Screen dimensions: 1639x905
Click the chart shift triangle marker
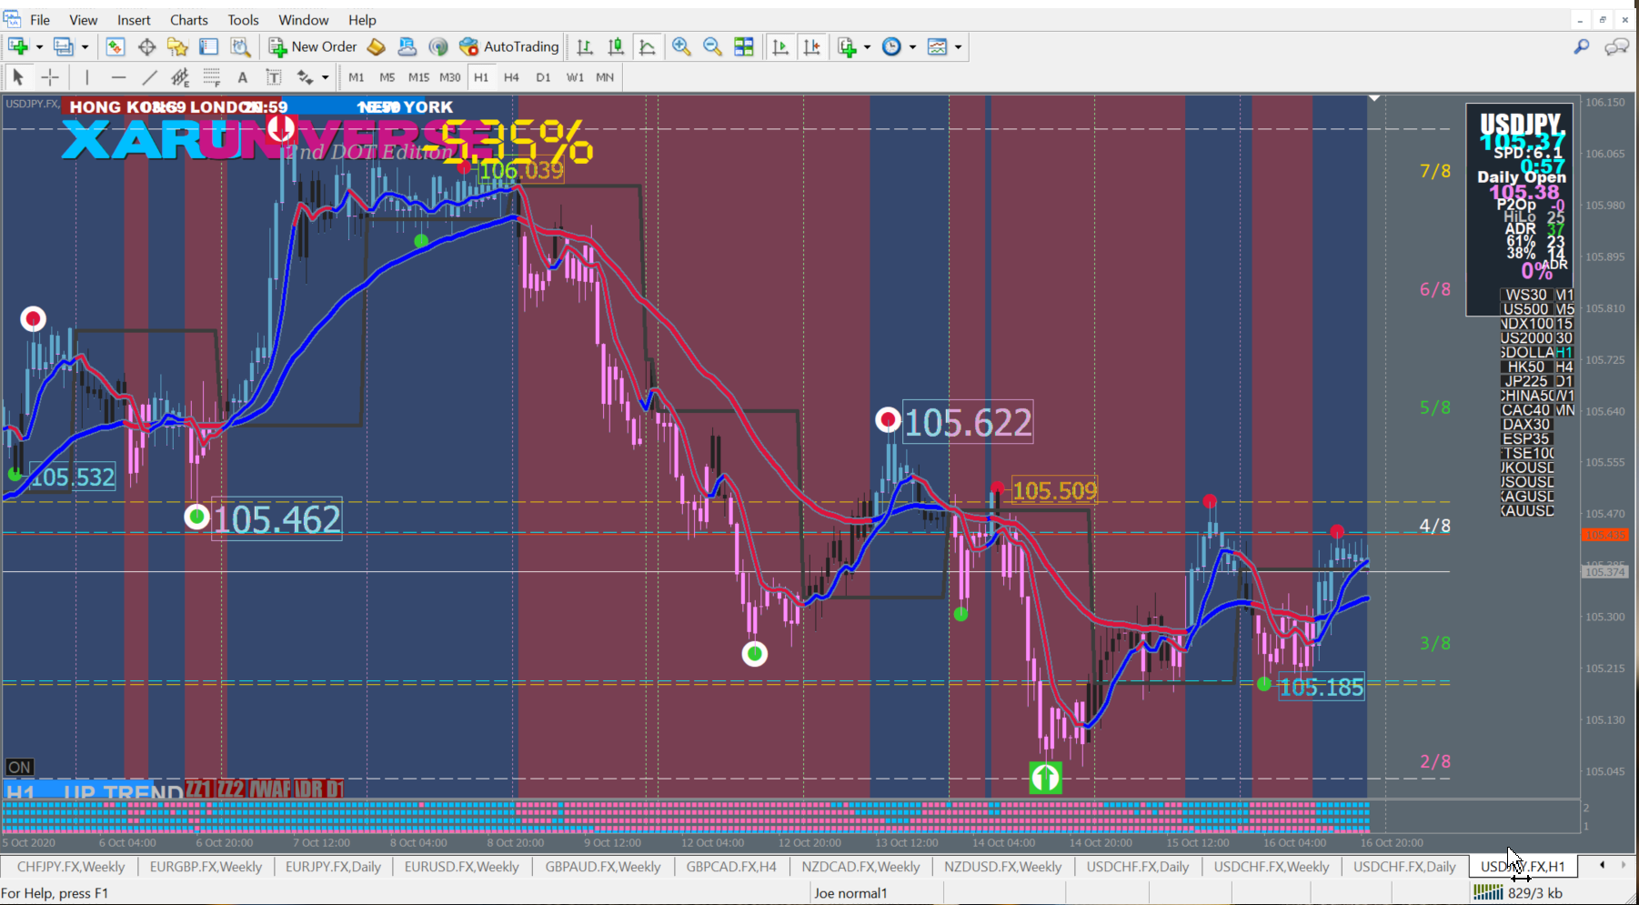click(1374, 98)
